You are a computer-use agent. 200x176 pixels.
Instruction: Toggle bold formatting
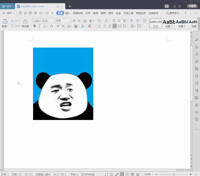pyautogui.click(x=34, y=26)
